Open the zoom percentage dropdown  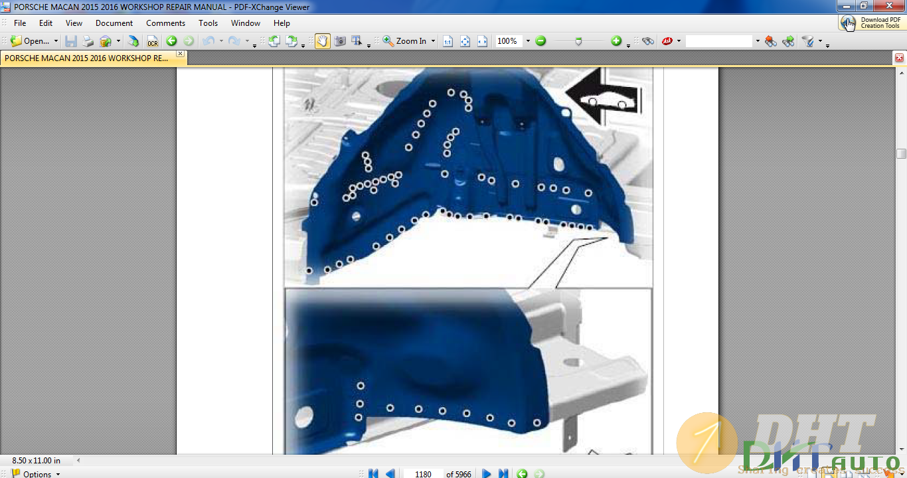(528, 41)
